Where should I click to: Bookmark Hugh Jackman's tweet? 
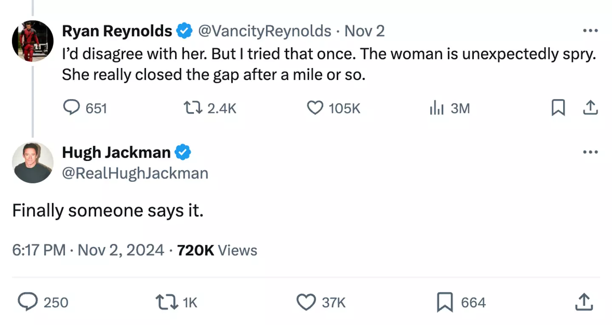click(x=445, y=302)
